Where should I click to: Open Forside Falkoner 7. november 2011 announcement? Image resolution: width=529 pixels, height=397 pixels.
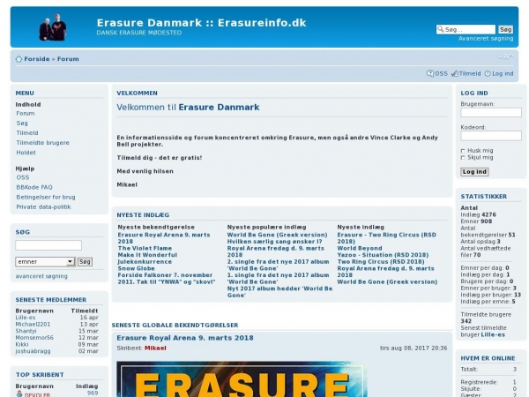click(167, 279)
